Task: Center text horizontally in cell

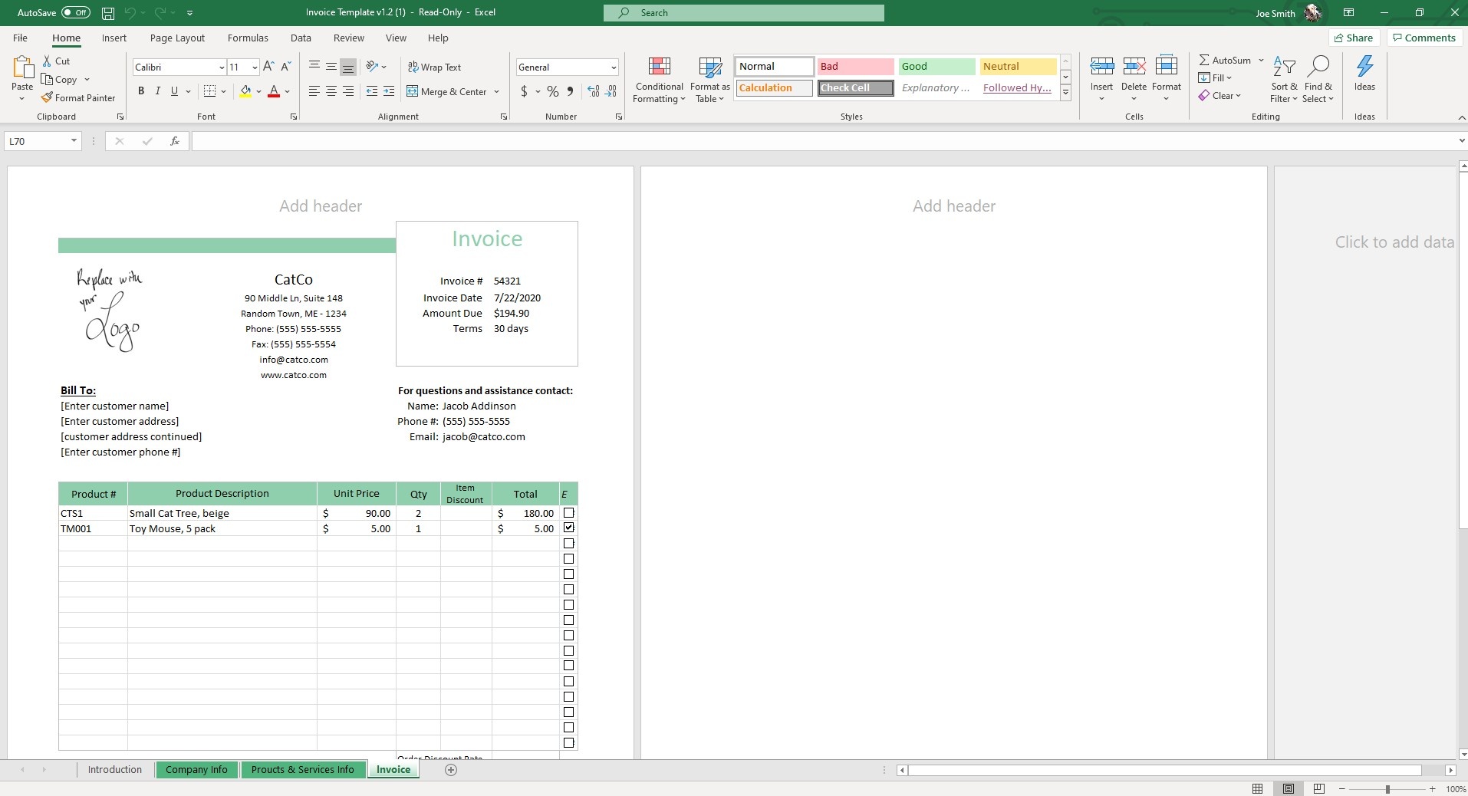Action: click(331, 91)
